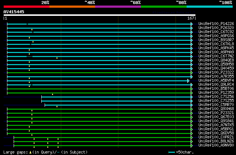Select subject label UniRef100_Q6DV58
Viewport: 236px width, 155px height.
point(216,133)
